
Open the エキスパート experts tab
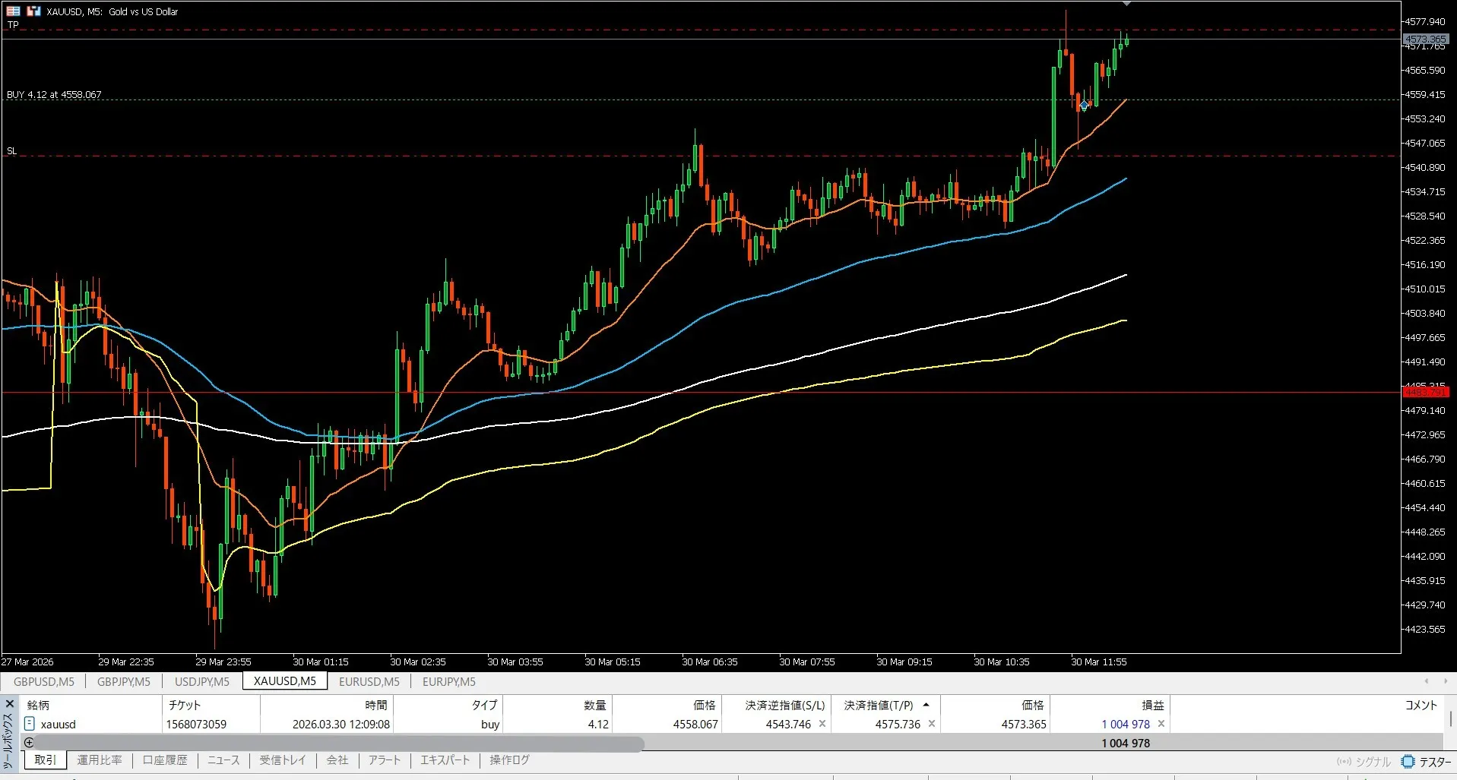tap(445, 759)
